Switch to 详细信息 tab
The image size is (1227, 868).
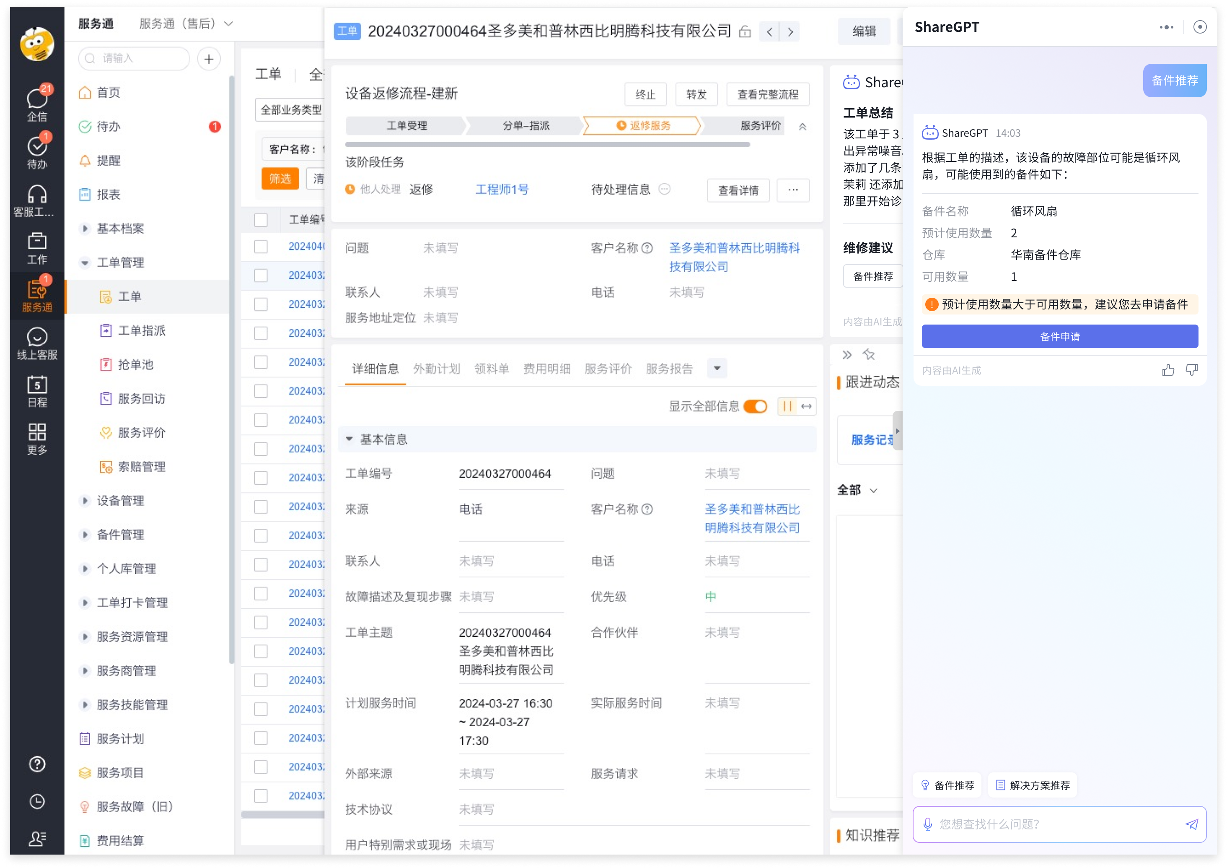pyautogui.click(x=375, y=369)
